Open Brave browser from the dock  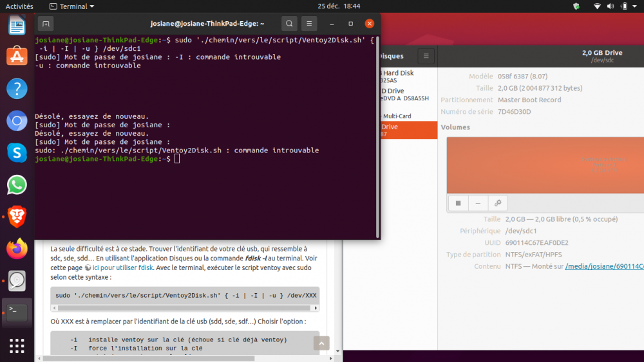coord(17,217)
